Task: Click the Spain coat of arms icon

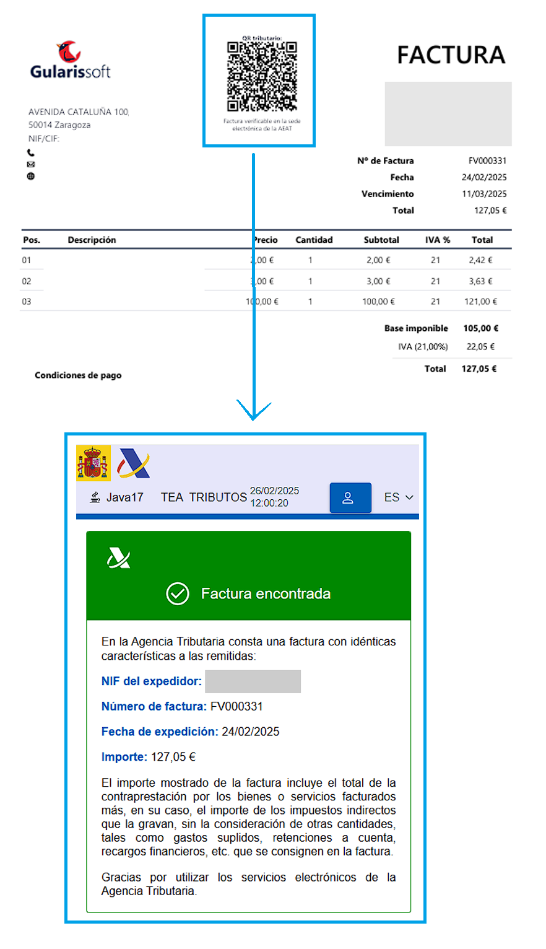Action: (93, 463)
